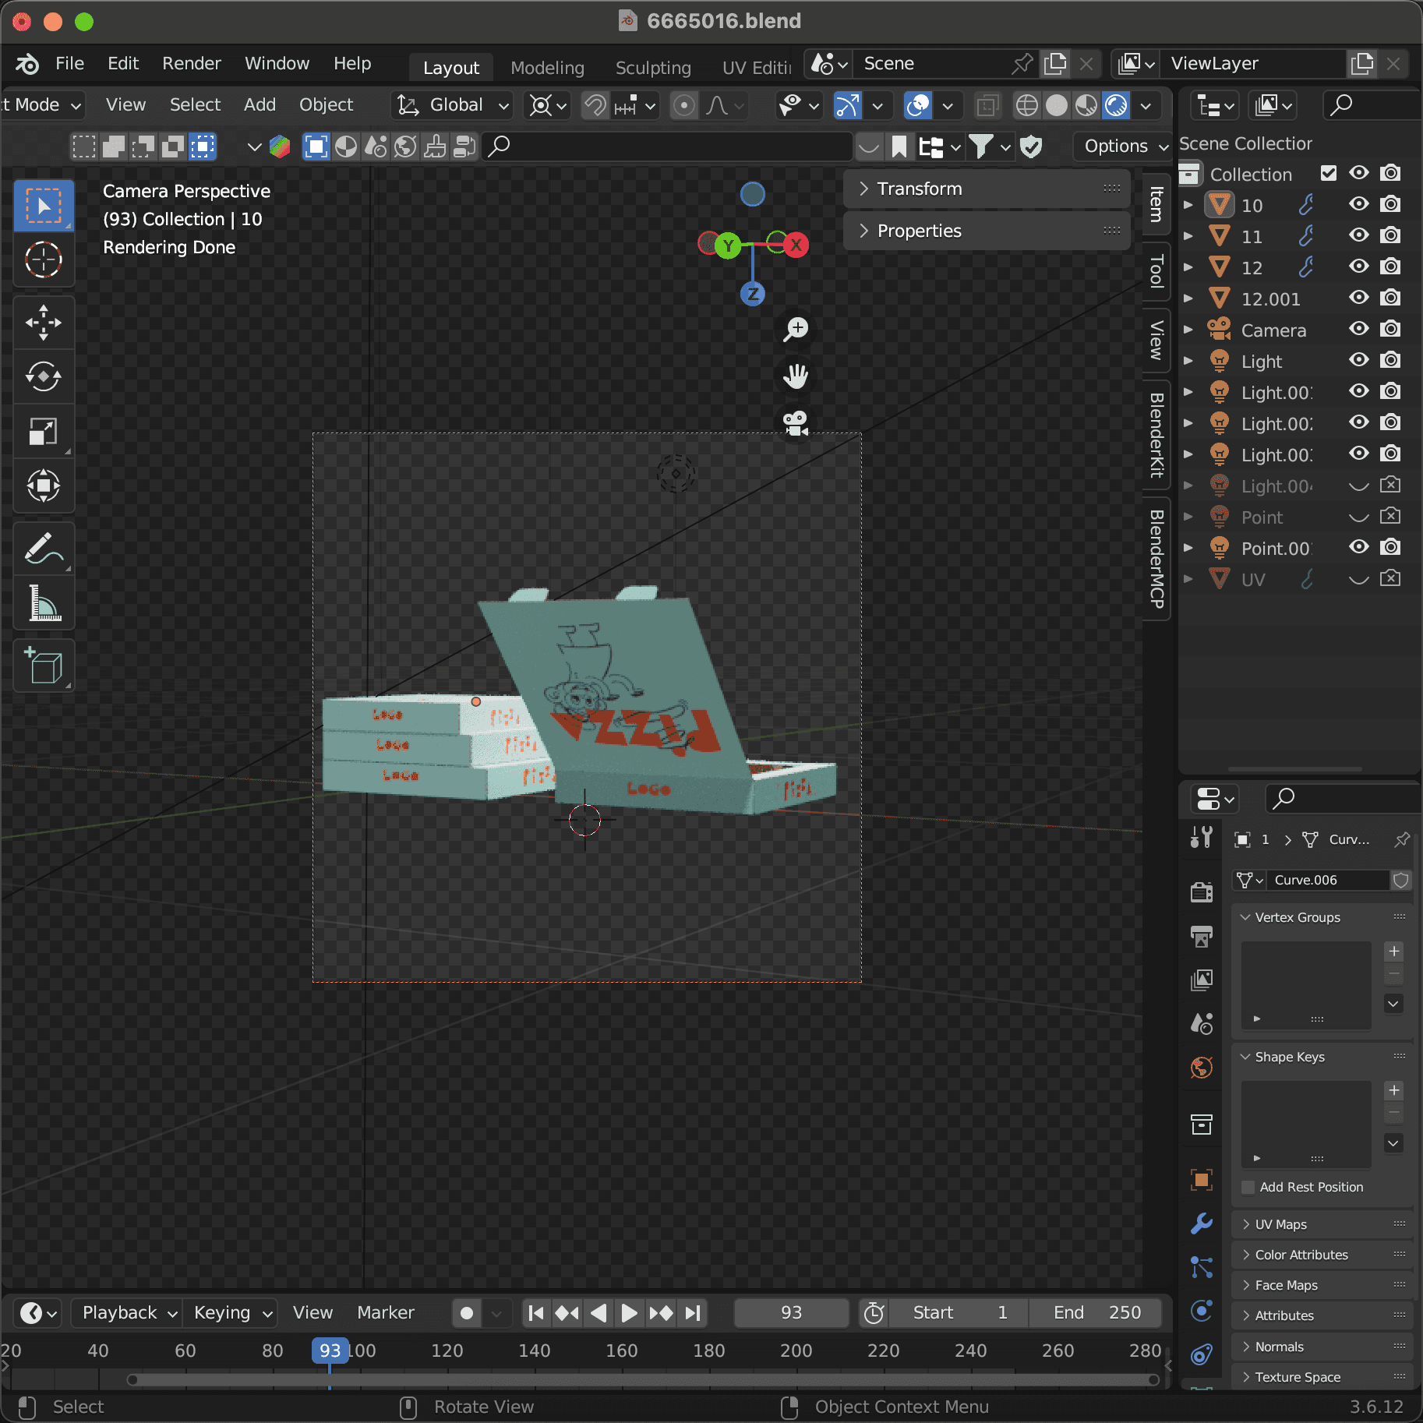Uncheck the Collection exclude checkbox
The height and width of the screenshot is (1423, 1423).
point(1329,173)
